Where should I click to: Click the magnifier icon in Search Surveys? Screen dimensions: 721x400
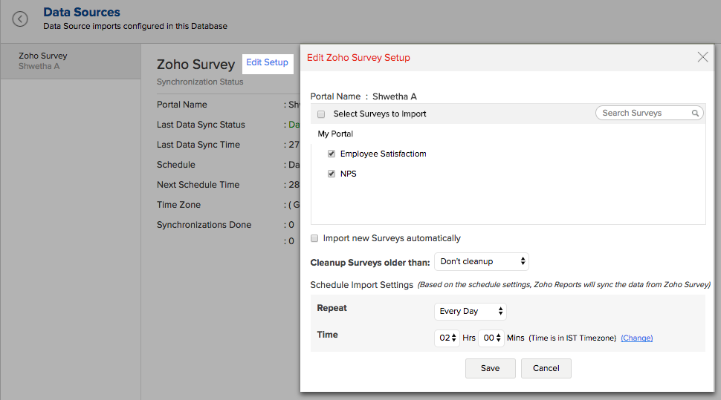coord(696,114)
